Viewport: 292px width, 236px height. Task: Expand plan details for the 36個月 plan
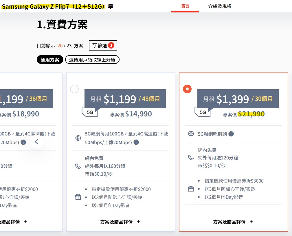click(x=13, y=222)
